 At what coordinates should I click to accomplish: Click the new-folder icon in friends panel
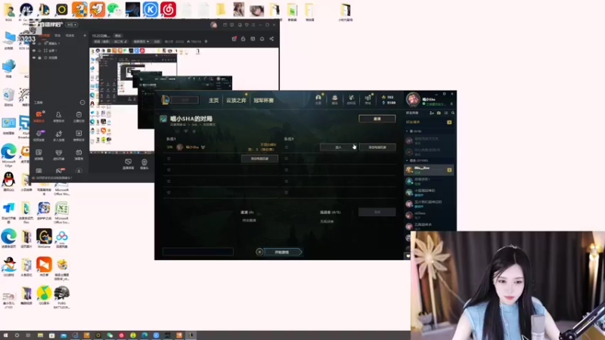tap(439, 113)
